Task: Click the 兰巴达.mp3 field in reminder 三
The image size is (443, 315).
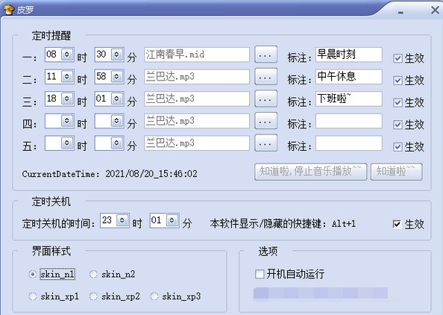Action: pyautogui.click(x=197, y=99)
